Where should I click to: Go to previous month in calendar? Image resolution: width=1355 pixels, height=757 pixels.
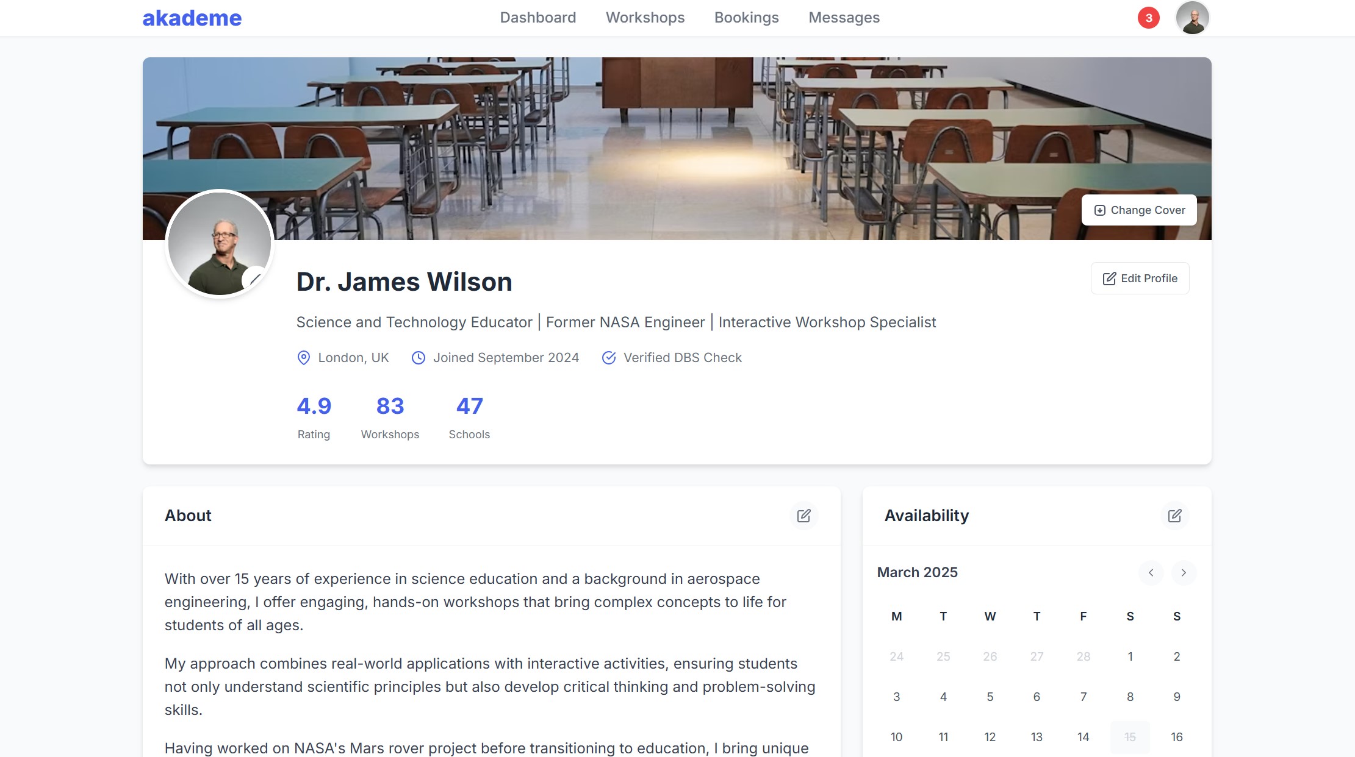point(1151,572)
